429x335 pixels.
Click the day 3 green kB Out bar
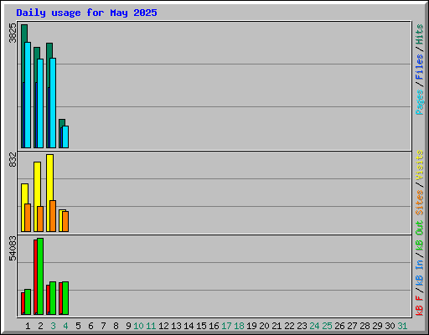click(53, 298)
